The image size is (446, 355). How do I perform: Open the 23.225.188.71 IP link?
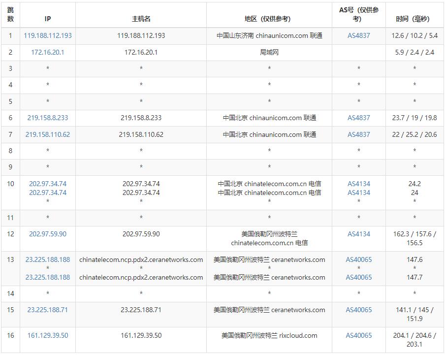[47, 310]
